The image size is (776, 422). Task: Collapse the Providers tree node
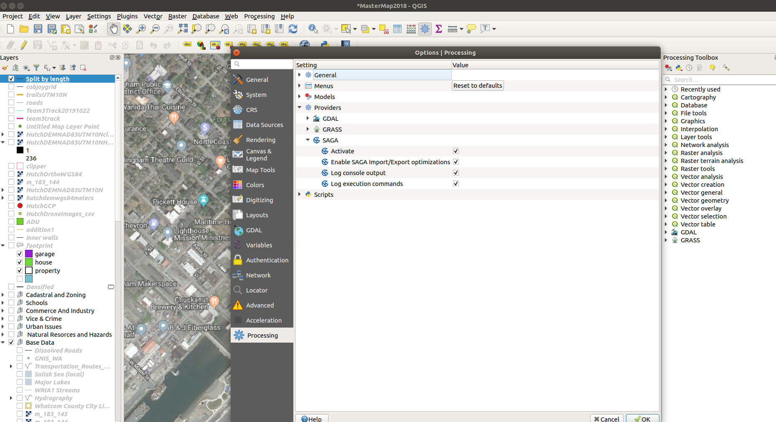[299, 107]
